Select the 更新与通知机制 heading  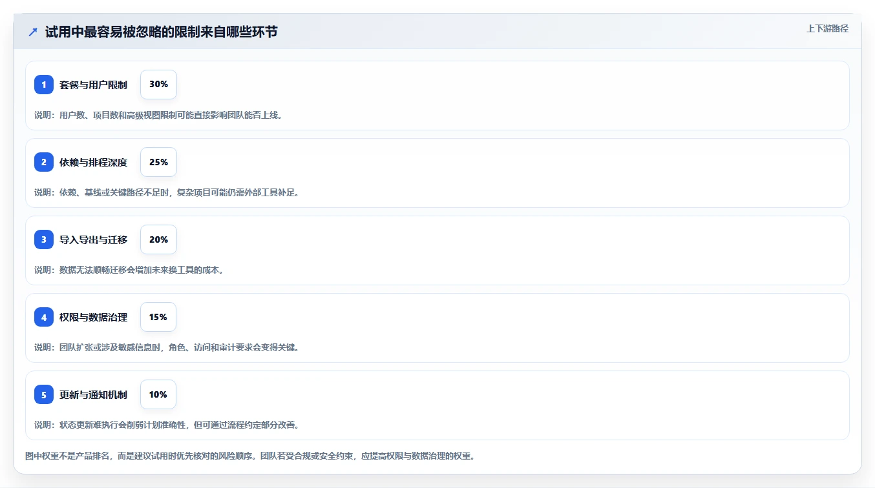pos(93,394)
